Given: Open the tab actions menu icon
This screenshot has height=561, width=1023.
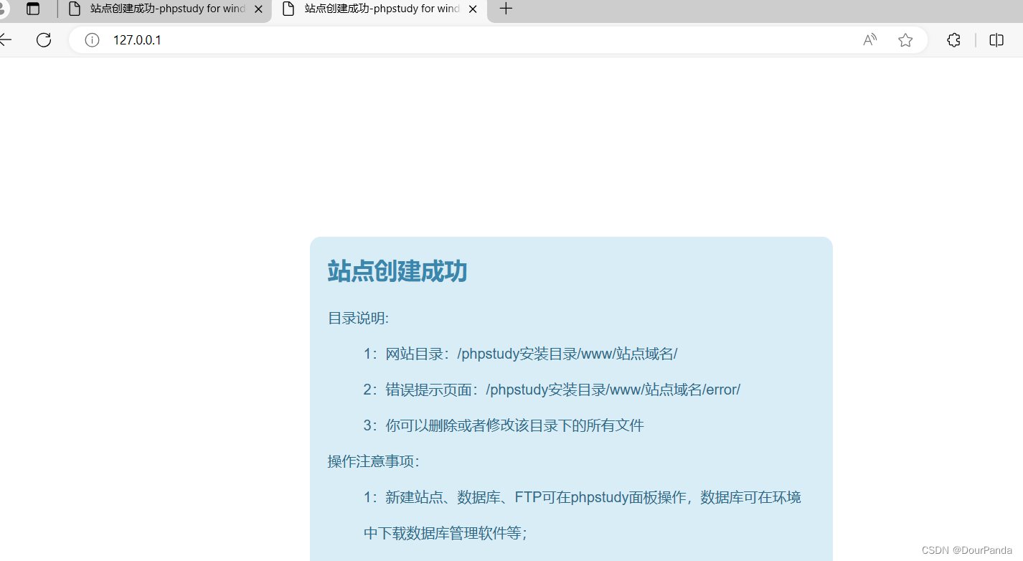Looking at the screenshot, I should (33, 9).
